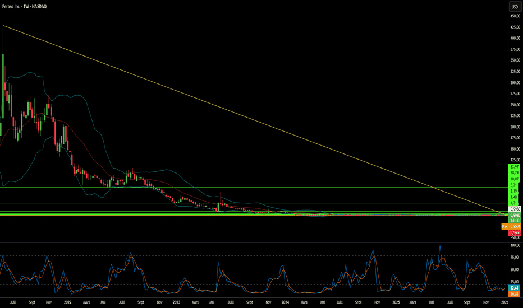Click the 125,00 price scale label
Image resolution: width=523 pixels, height=308 pixels.
[x=515, y=160]
